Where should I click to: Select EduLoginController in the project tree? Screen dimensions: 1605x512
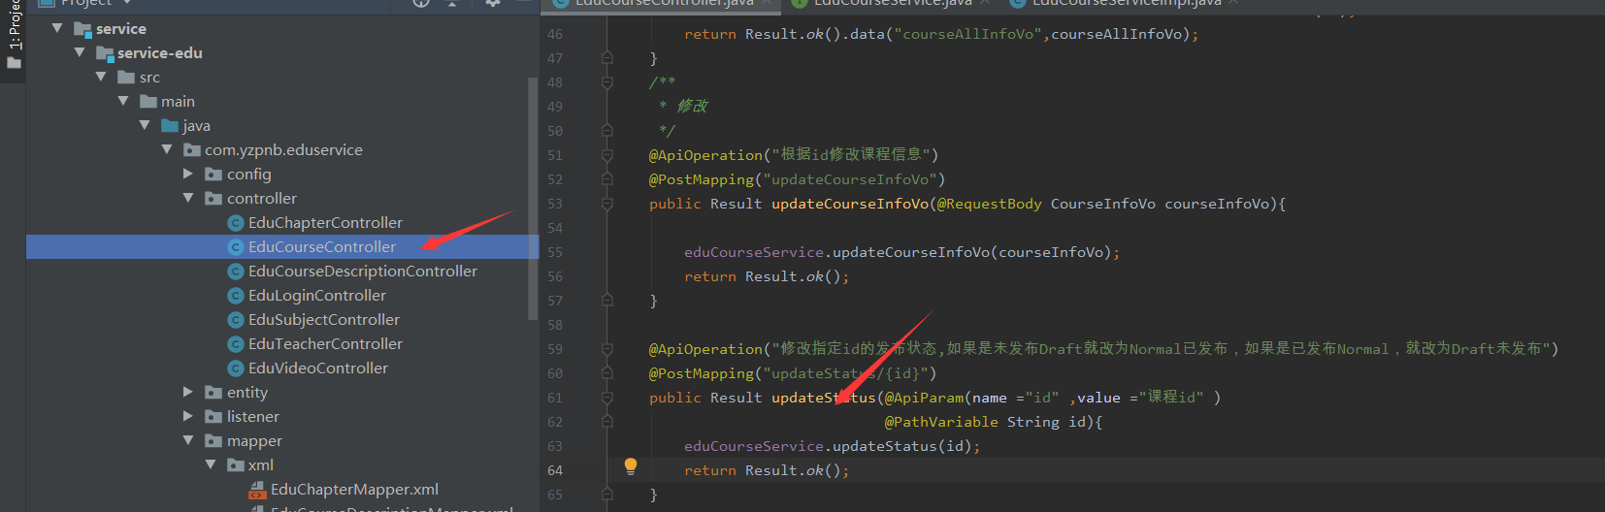click(x=317, y=296)
